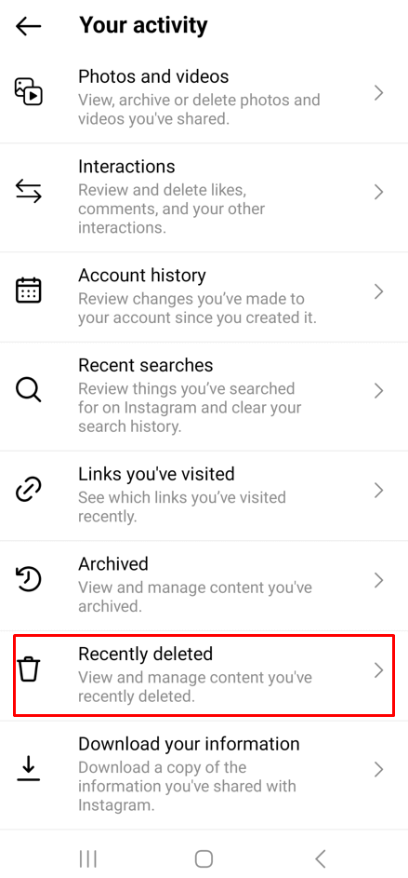Tap the Account history calendar icon
Image resolution: width=408 pixels, height=878 pixels.
pos(29,290)
